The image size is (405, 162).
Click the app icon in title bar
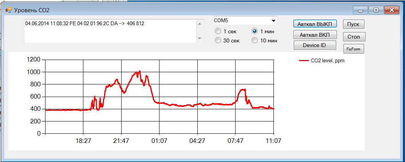point(9,10)
